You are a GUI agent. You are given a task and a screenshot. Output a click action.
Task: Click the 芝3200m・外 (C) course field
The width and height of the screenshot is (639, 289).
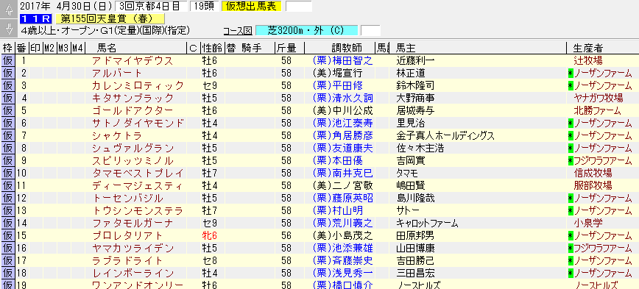[x=306, y=31]
